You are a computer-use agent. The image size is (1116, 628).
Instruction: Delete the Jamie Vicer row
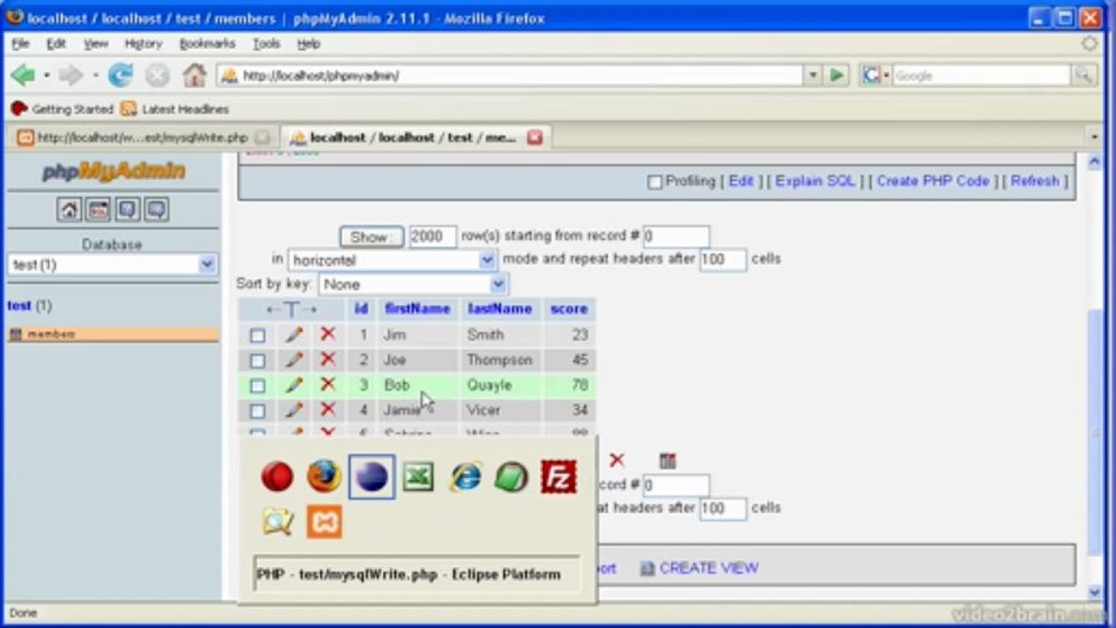(327, 410)
